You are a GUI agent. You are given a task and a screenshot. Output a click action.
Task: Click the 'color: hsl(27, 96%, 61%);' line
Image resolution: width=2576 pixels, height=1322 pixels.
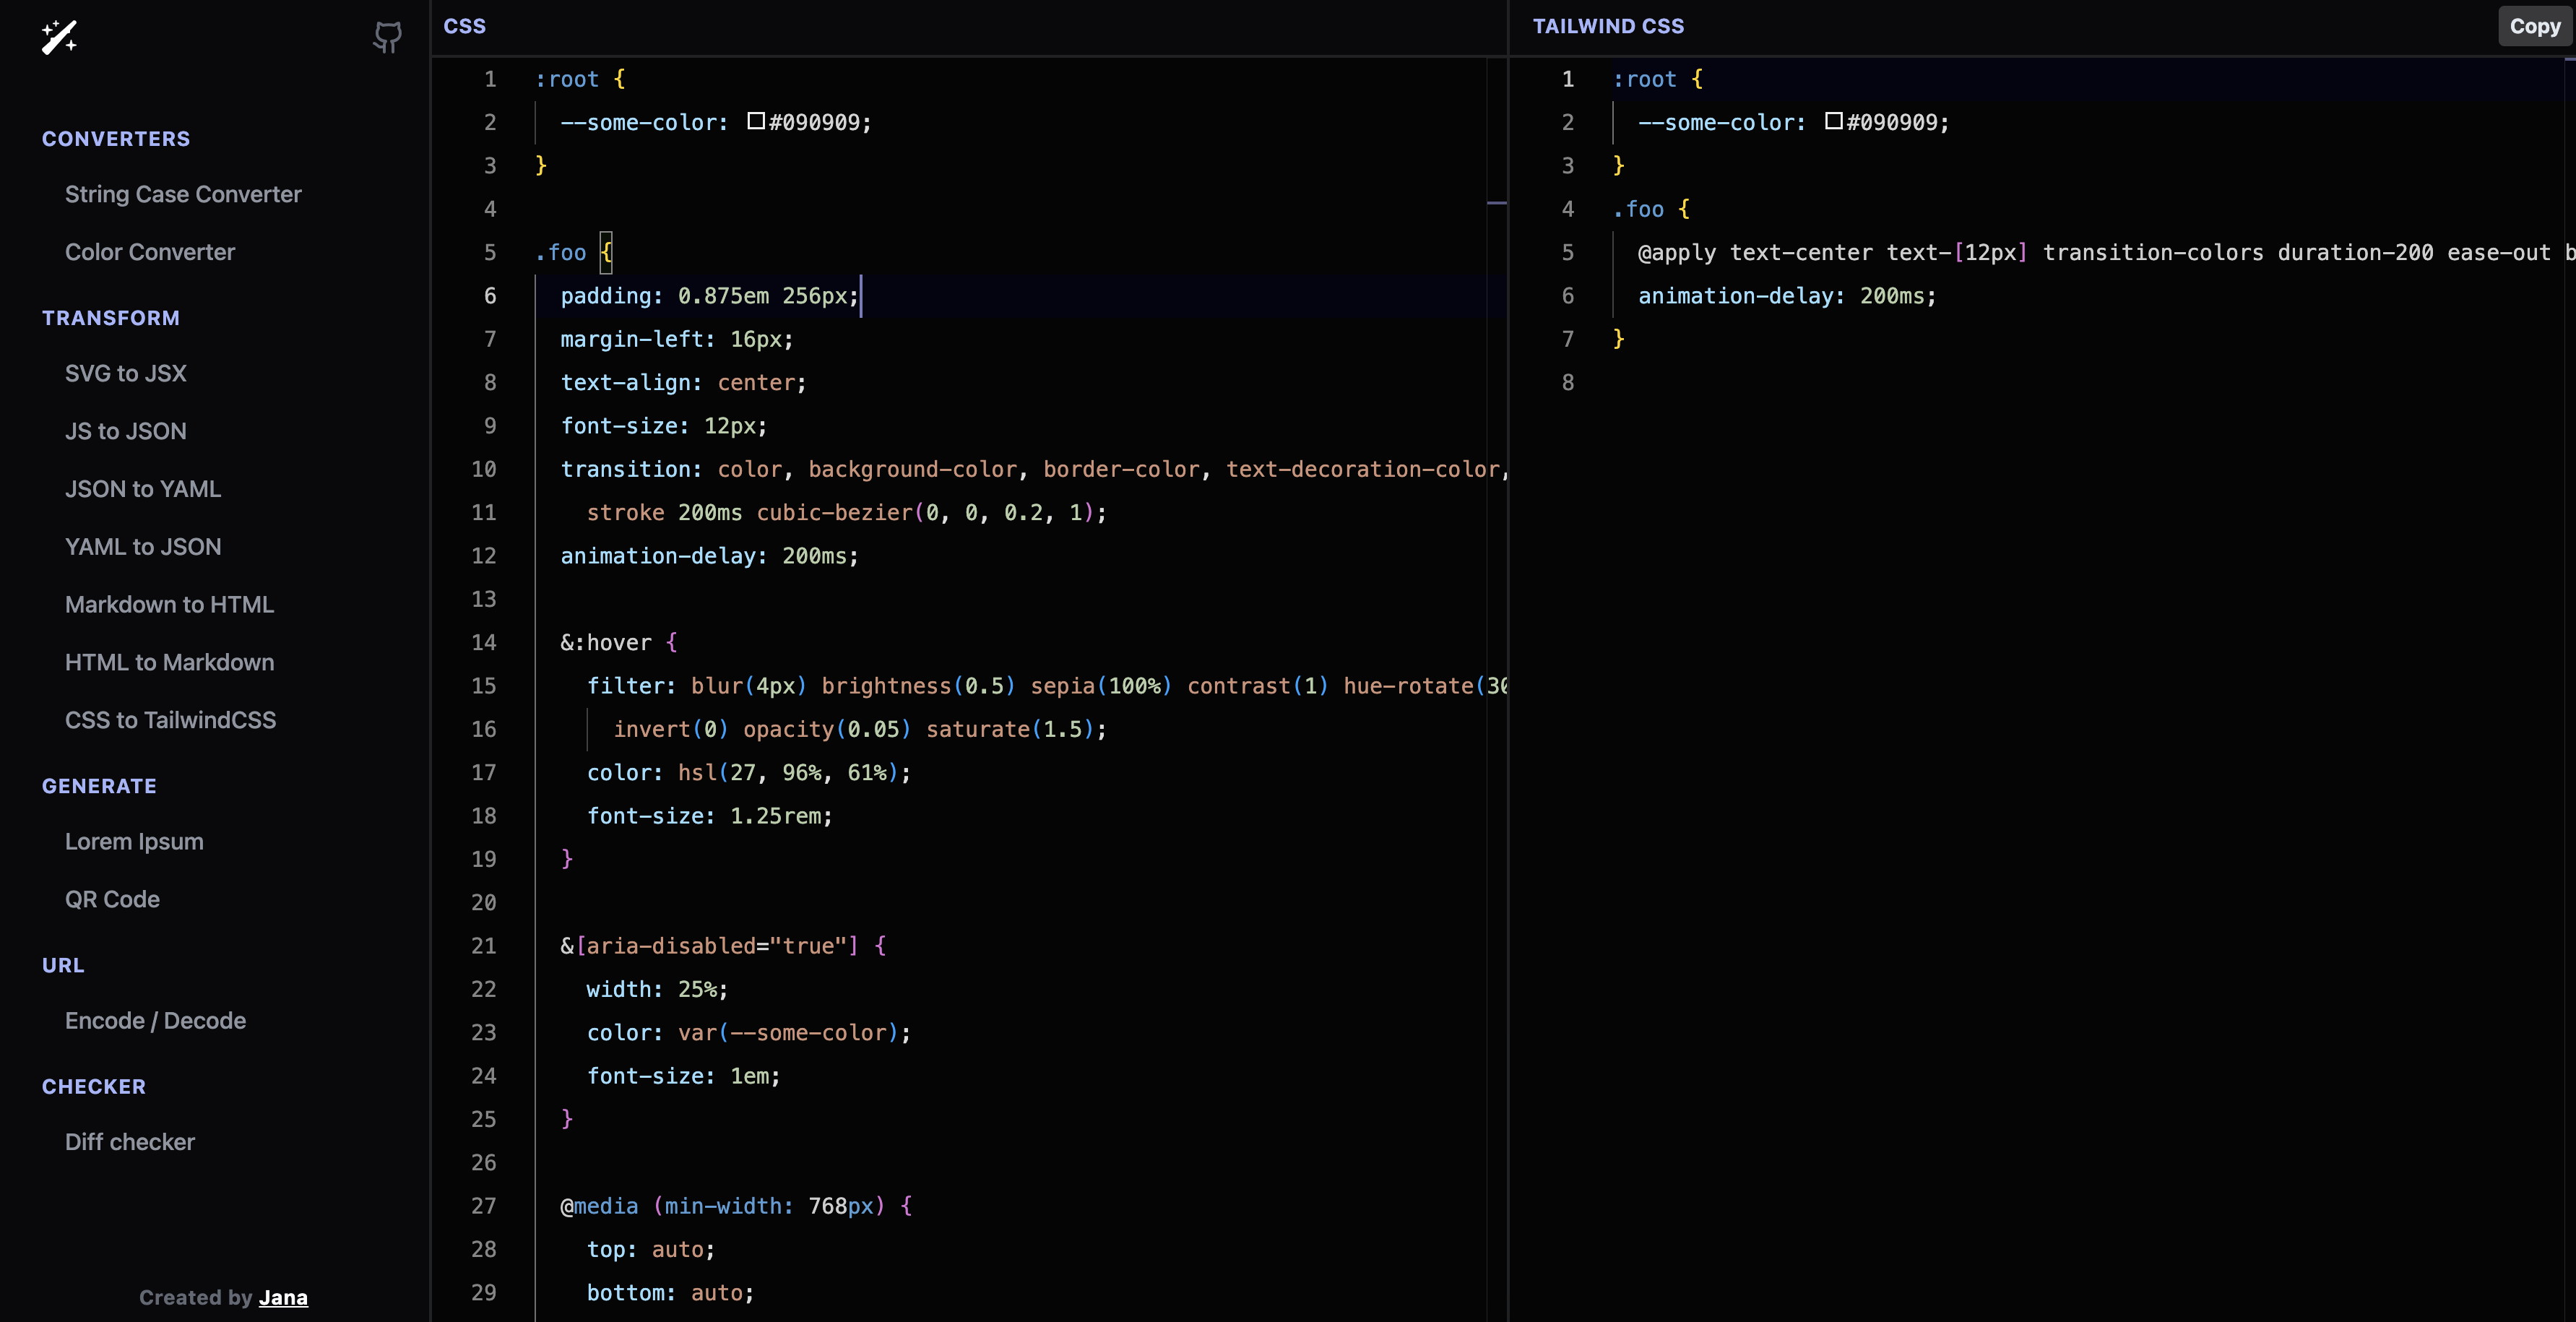point(749,773)
